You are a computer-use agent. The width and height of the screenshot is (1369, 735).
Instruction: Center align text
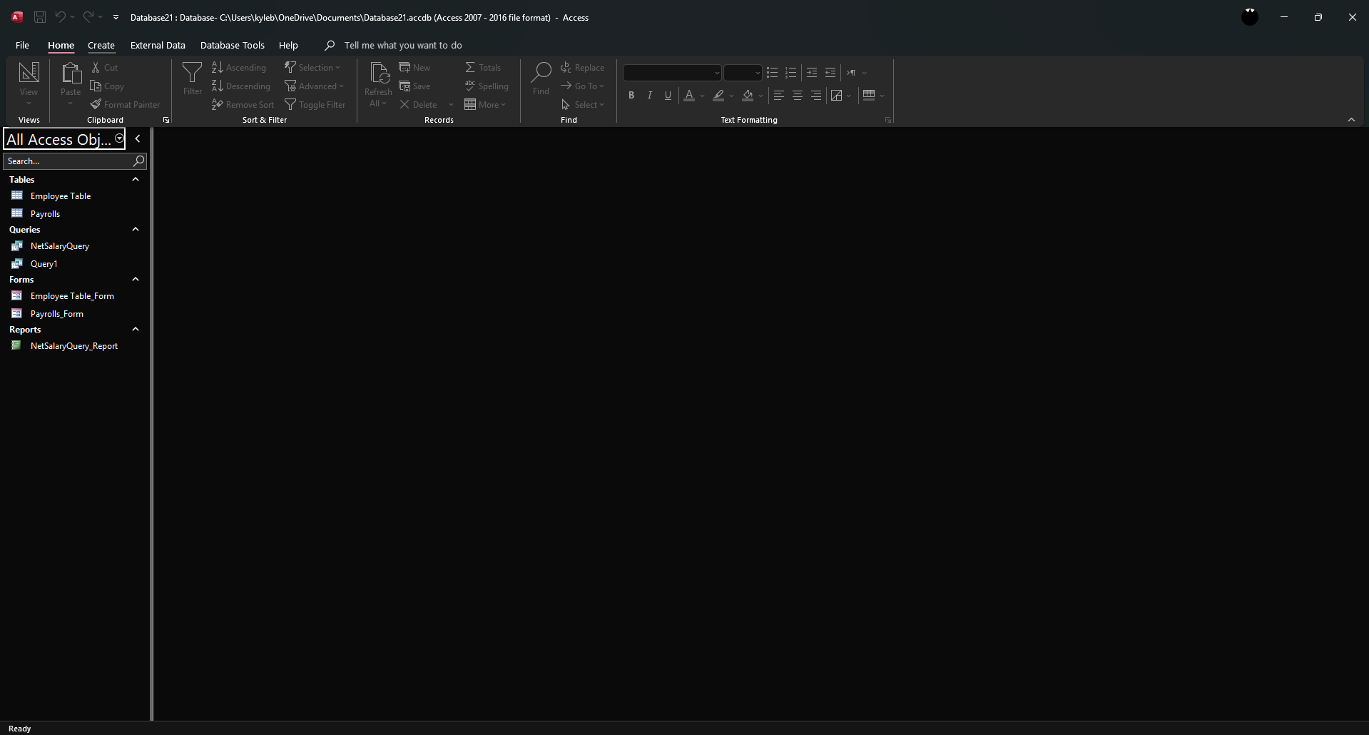click(x=798, y=95)
